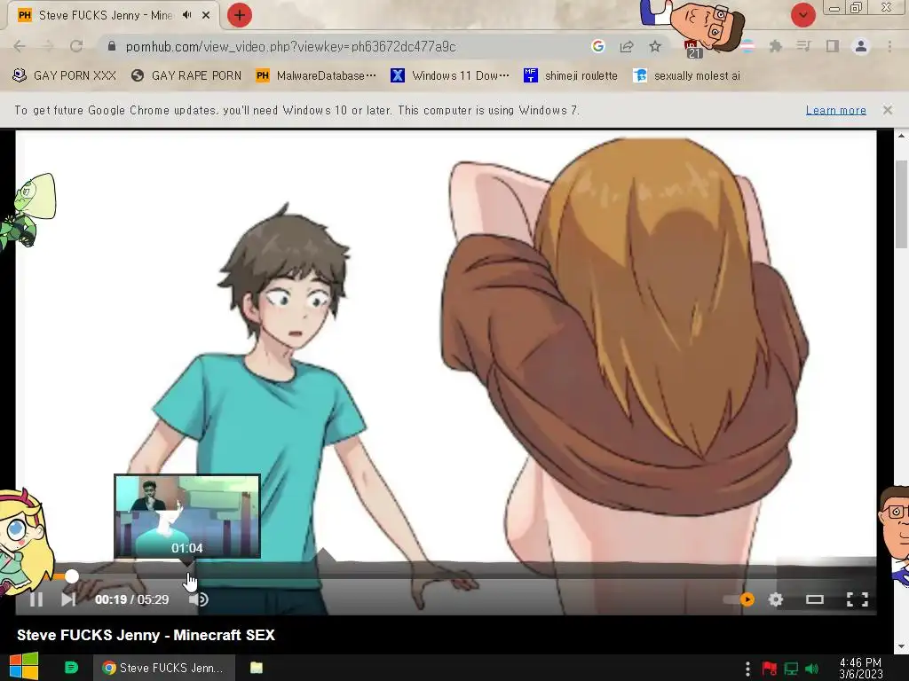
Task: Select the active Chrome tab
Action: coord(113,15)
